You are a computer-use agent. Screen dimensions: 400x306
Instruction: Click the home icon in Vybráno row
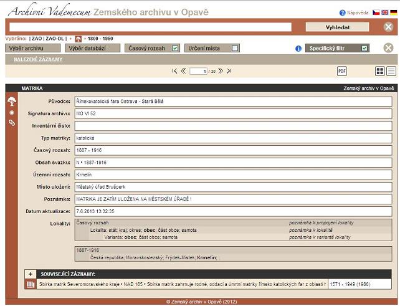pyautogui.click(x=78, y=39)
